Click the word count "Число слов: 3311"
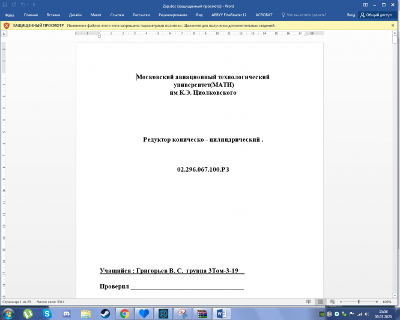The height and width of the screenshot is (320, 400). [51, 302]
